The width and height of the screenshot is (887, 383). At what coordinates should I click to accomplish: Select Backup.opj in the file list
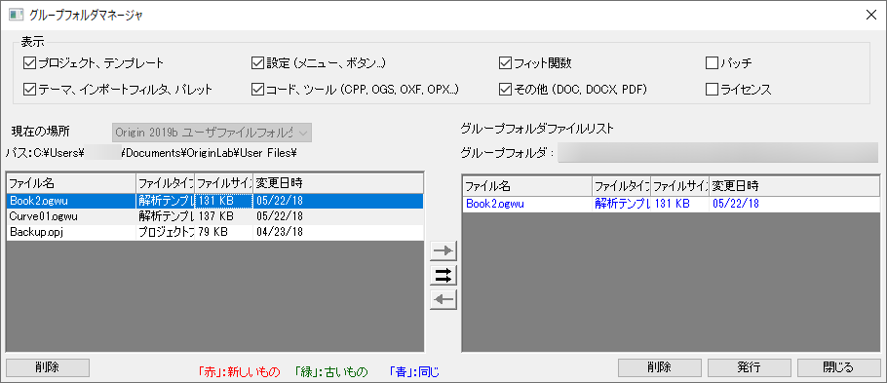pyautogui.click(x=215, y=233)
